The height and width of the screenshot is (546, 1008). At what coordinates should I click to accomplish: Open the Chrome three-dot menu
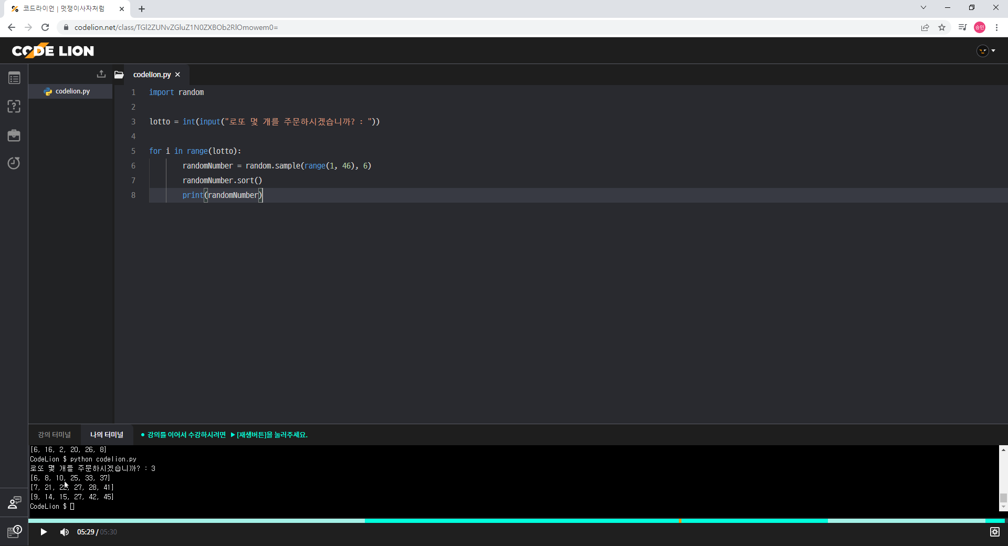[x=997, y=27]
